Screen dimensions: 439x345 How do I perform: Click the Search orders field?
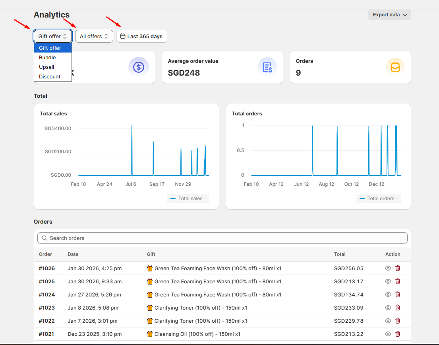point(222,238)
